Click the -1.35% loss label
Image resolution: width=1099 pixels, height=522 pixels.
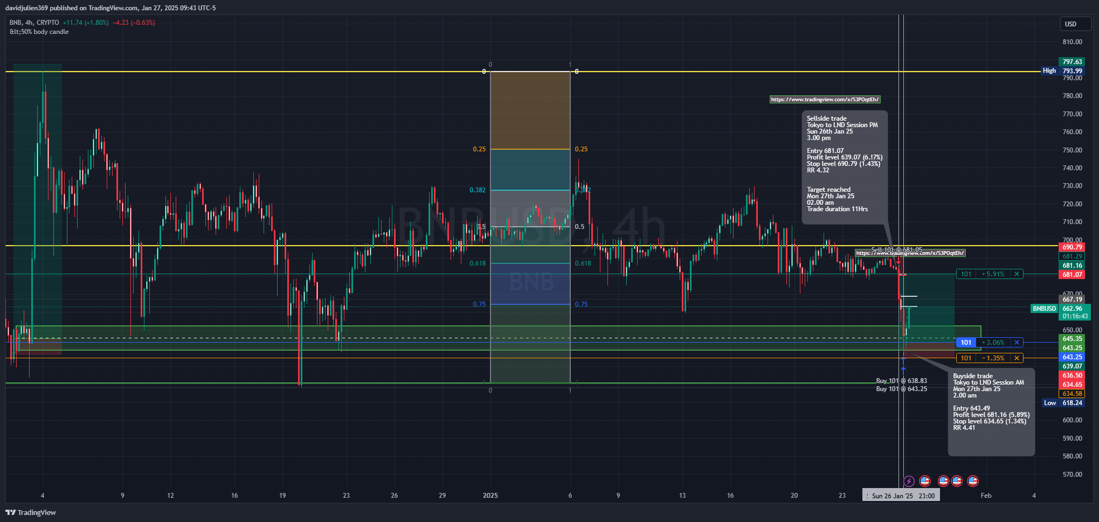tap(993, 358)
